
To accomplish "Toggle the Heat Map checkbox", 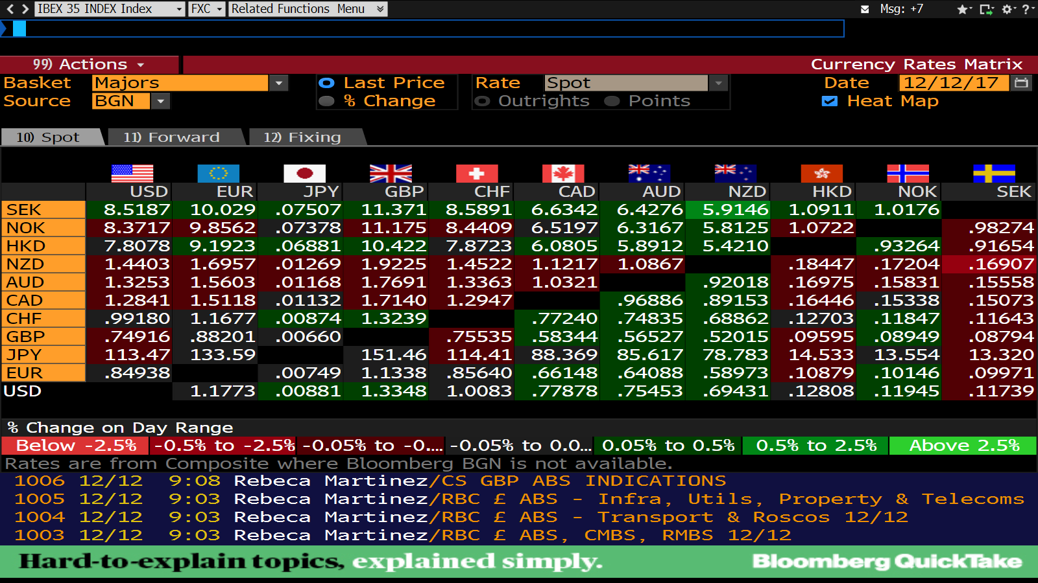I will (x=830, y=101).
